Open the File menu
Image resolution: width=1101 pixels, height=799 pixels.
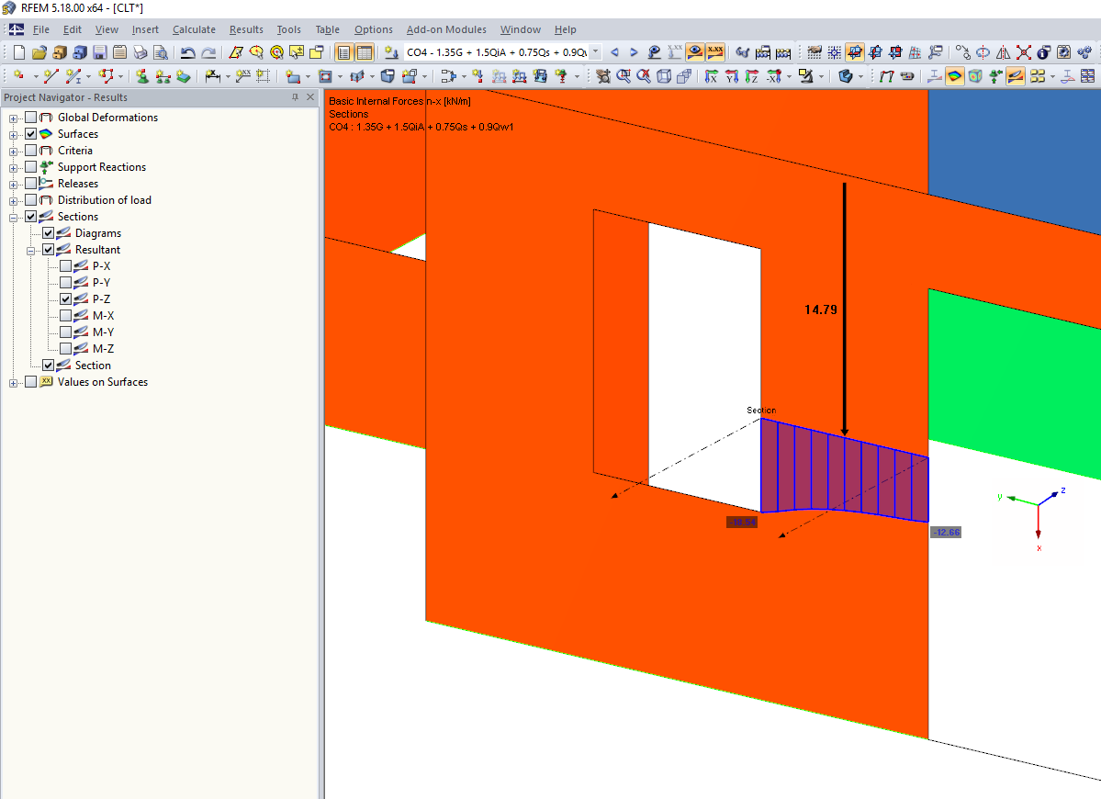40,29
